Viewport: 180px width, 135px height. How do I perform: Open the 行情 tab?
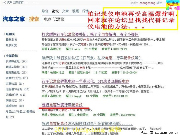pyautogui.click(x=85, y=11)
